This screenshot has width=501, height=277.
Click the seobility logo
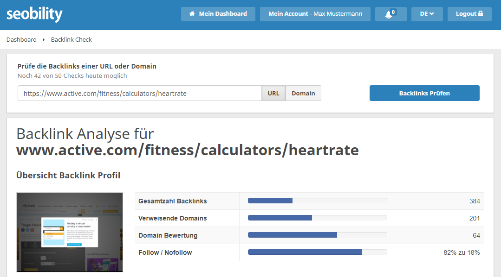[34, 14]
